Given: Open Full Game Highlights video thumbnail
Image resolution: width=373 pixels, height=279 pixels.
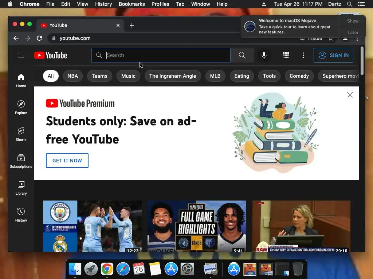Looking at the screenshot, I should click(x=196, y=226).
